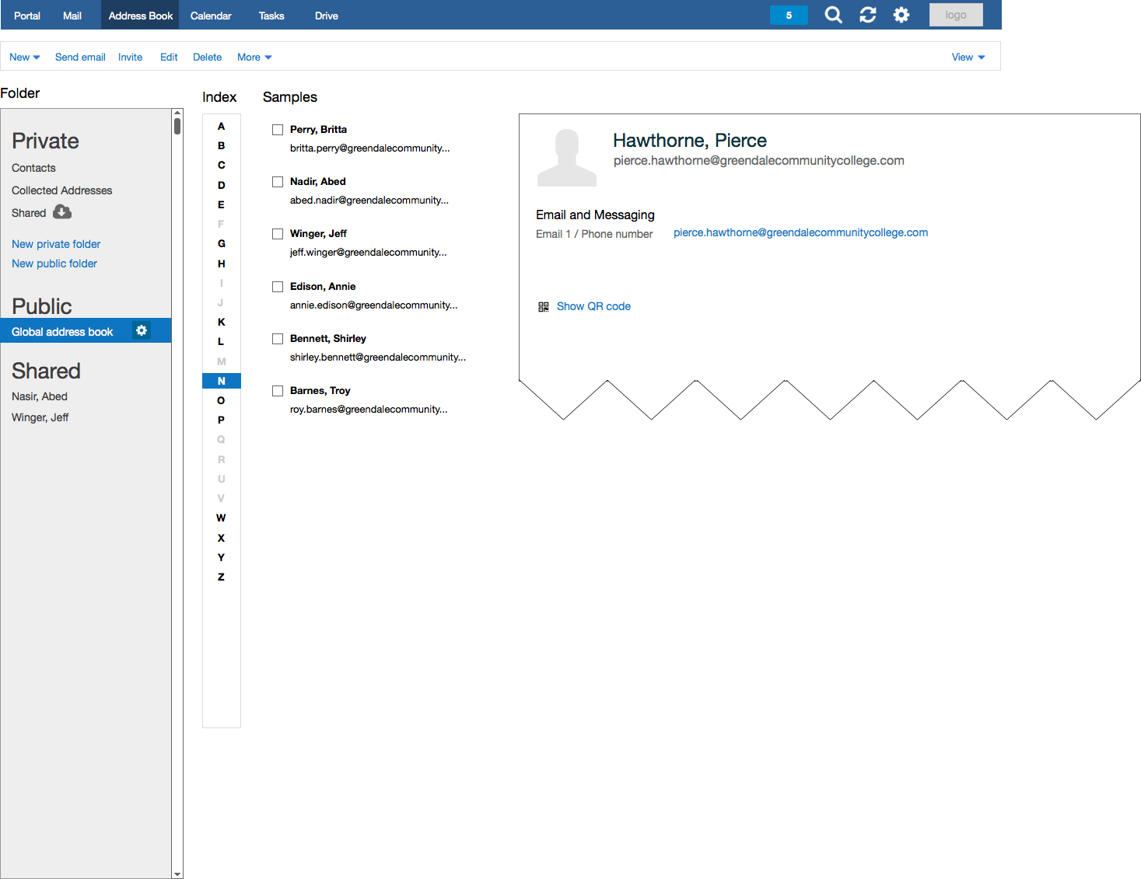Image resolution: width=1141 pixels, height=879 pixels.
Task: Click Edit in the toolbar
Action: (x=169, y=57)
